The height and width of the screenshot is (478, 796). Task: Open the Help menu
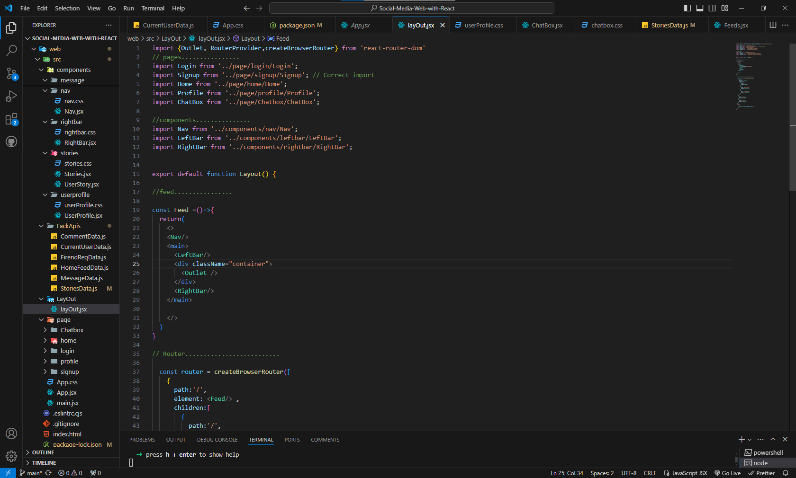point(178,8)
